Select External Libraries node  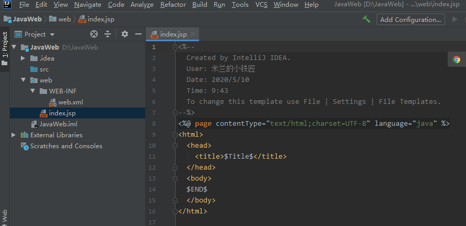(51, 135)
